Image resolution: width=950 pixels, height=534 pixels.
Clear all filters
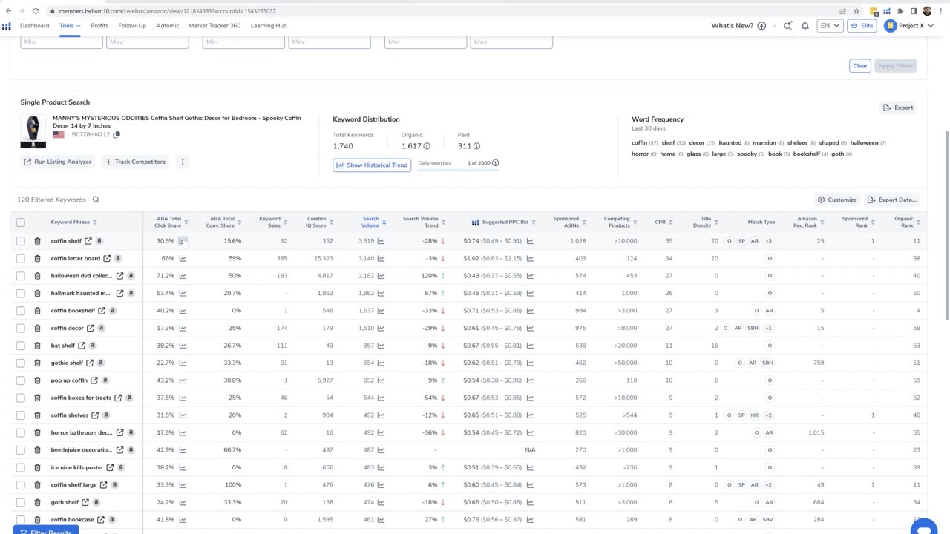[x=860, y=66]
